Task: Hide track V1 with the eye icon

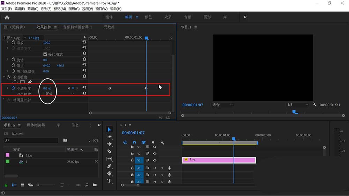Action: point(155,160)
